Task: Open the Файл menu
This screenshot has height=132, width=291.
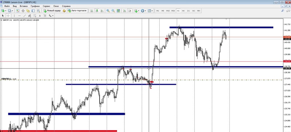Action: pyautogui.click(x=7, y=6)
